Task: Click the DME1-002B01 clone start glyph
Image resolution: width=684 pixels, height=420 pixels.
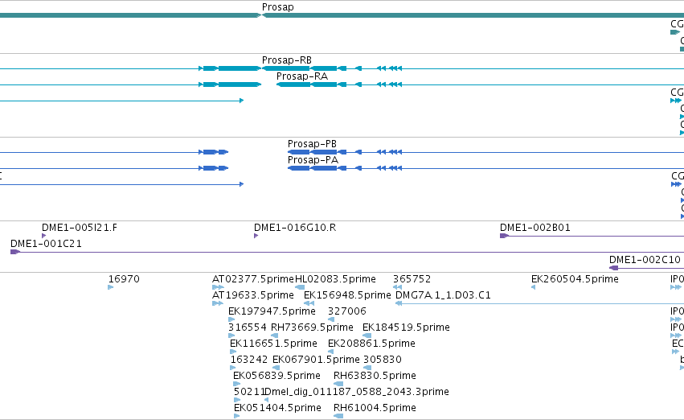Action: coord(504,236)
